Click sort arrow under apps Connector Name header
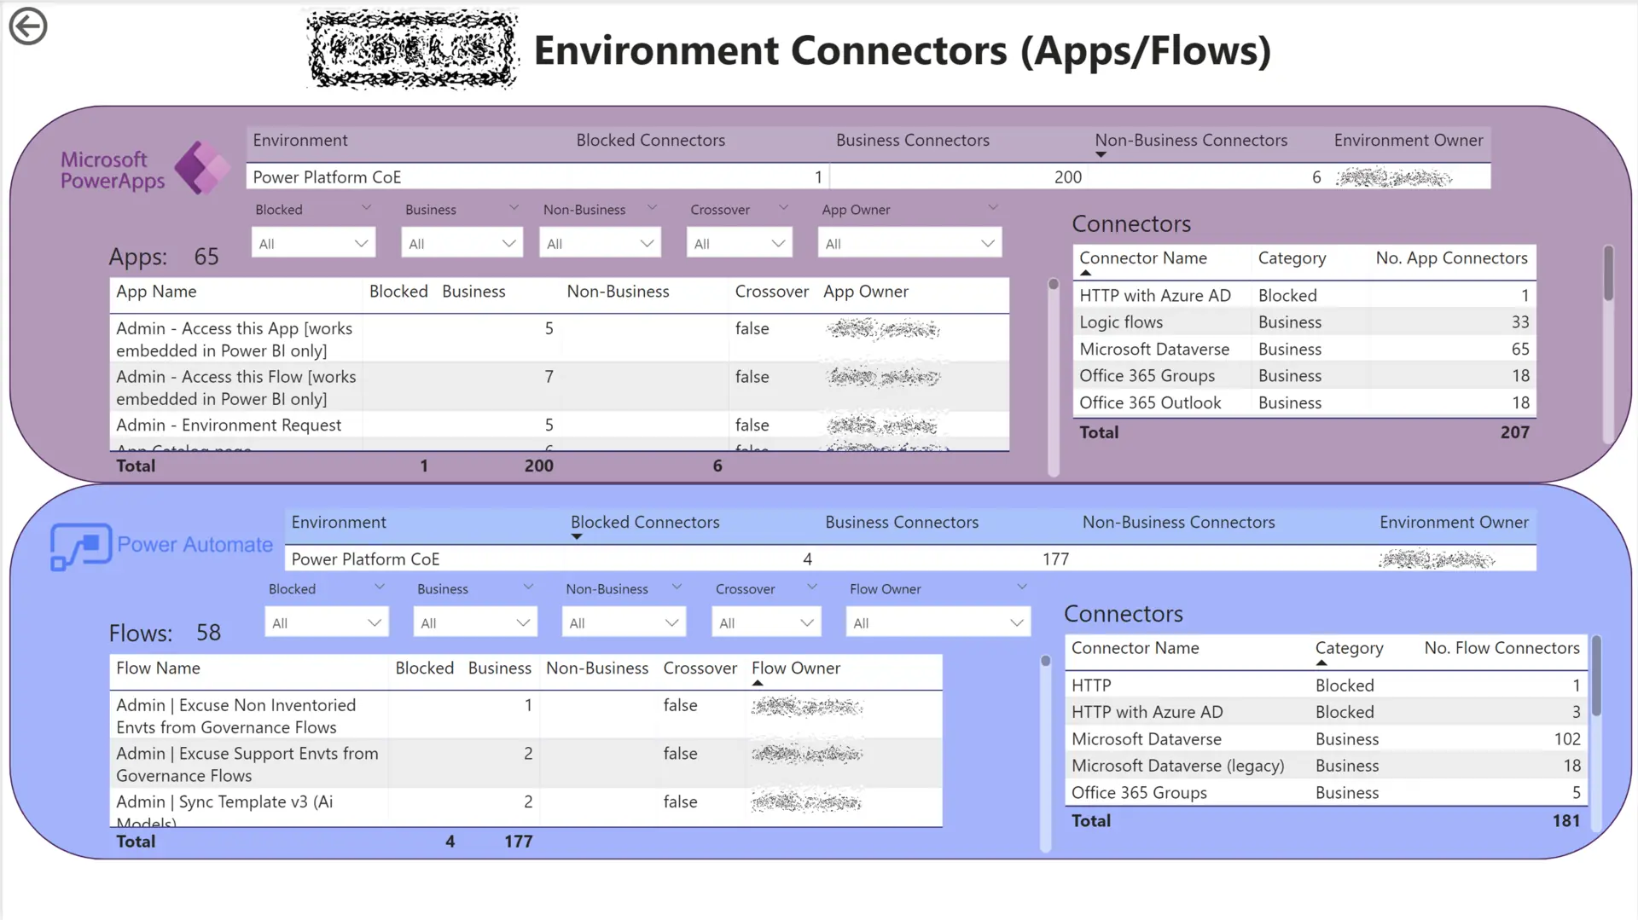The image size is (1638, 920). click(x=1085, y=273)
